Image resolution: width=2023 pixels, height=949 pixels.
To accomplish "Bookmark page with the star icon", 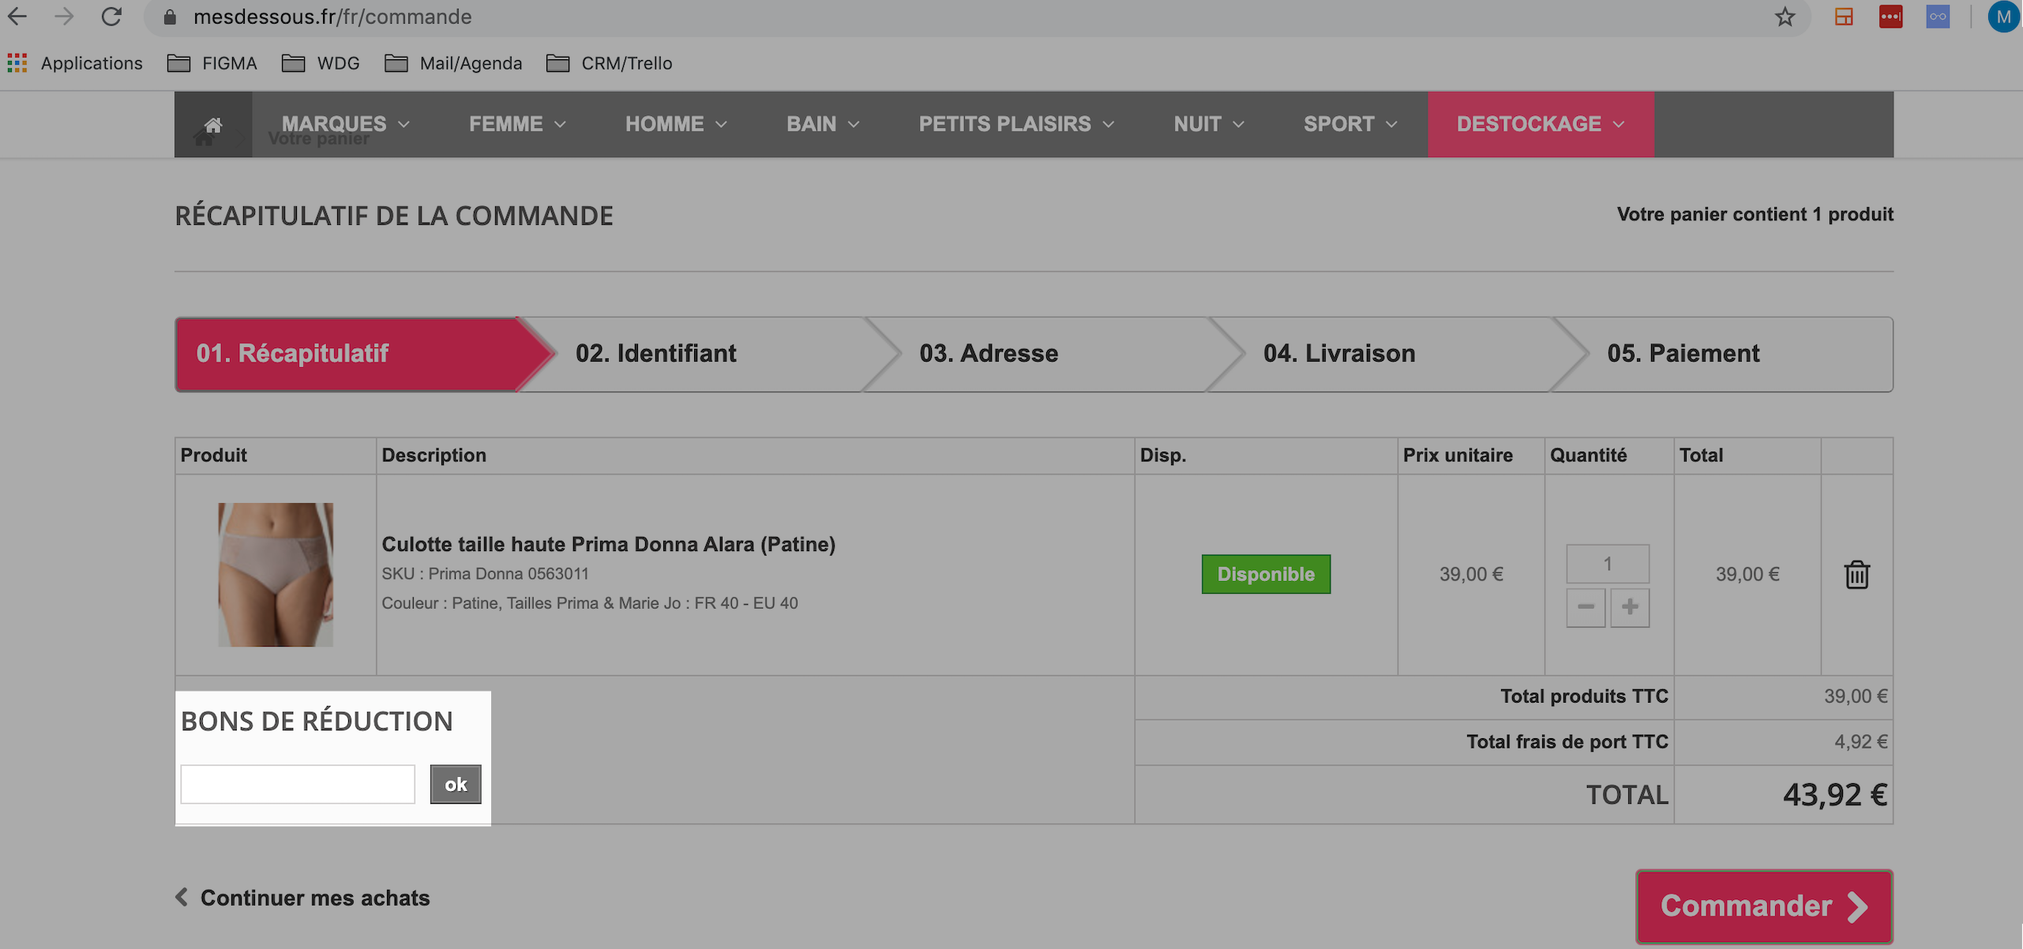I will pos(1785,17).
